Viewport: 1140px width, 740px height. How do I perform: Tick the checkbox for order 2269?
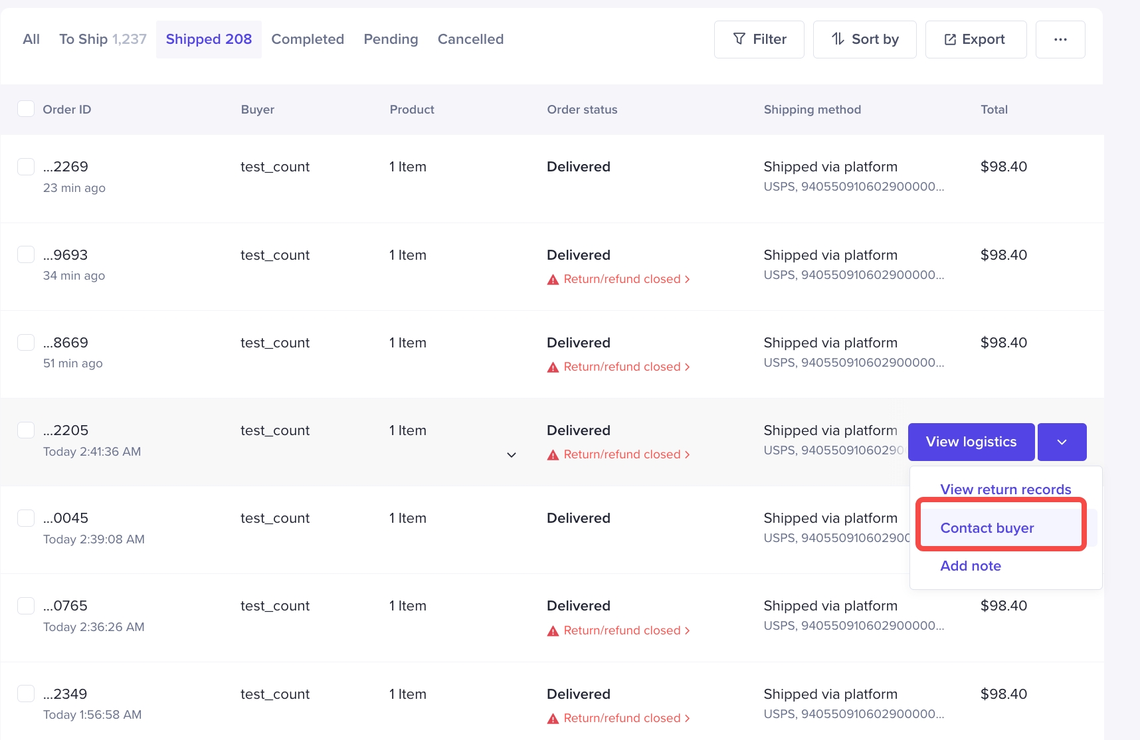26,167
